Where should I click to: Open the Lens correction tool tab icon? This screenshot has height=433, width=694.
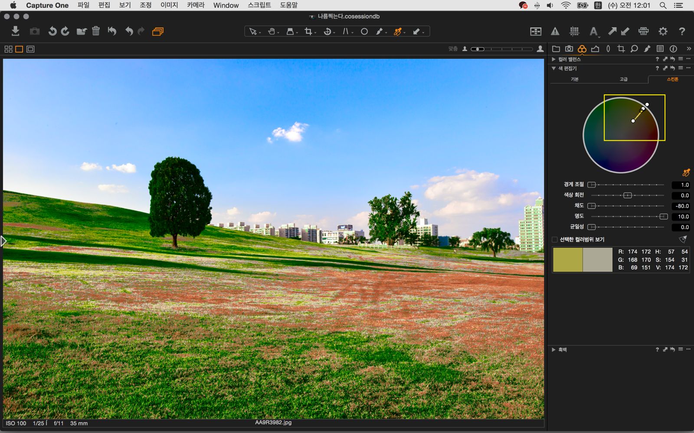pos(608,49)
